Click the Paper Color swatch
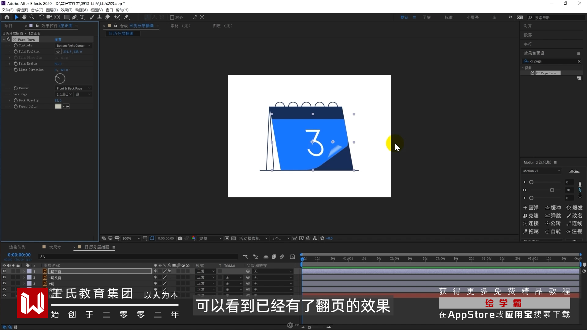The height and width of the screenshot is (330, 587). click(58, 106)
